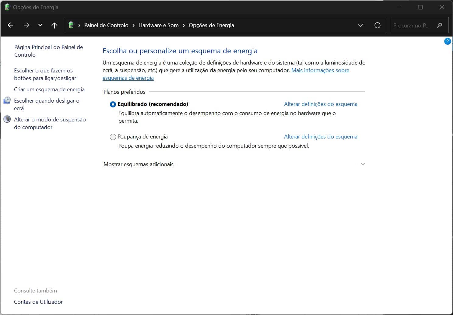This screenshot has height=315, width=453.
Task: Click the search magnifier icon
Action: (x=439, y=25)
